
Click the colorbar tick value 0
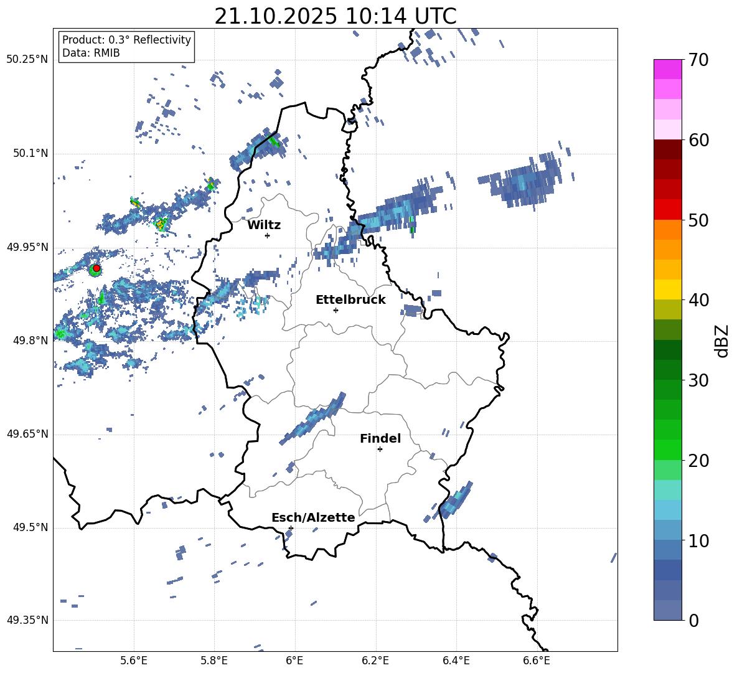(x=694, y=620)
